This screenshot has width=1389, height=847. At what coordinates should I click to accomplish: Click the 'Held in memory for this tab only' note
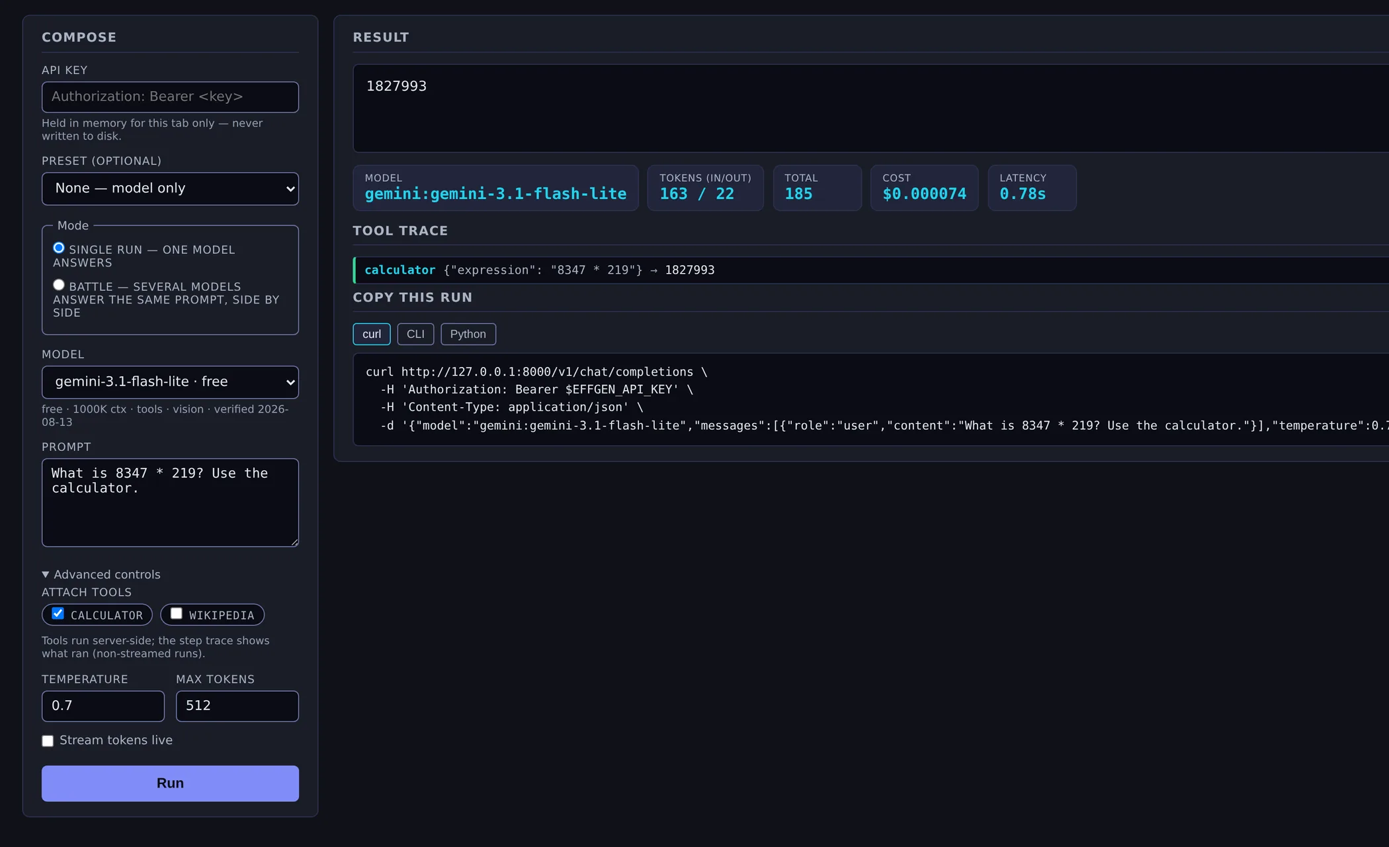152,130
